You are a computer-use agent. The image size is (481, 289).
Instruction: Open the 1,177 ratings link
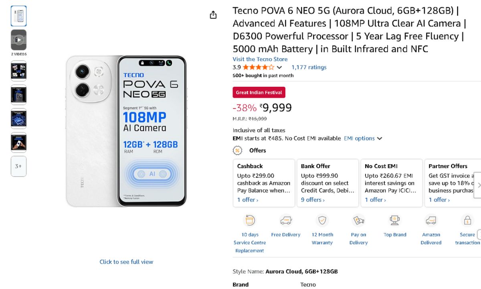(x=309, y=67)
